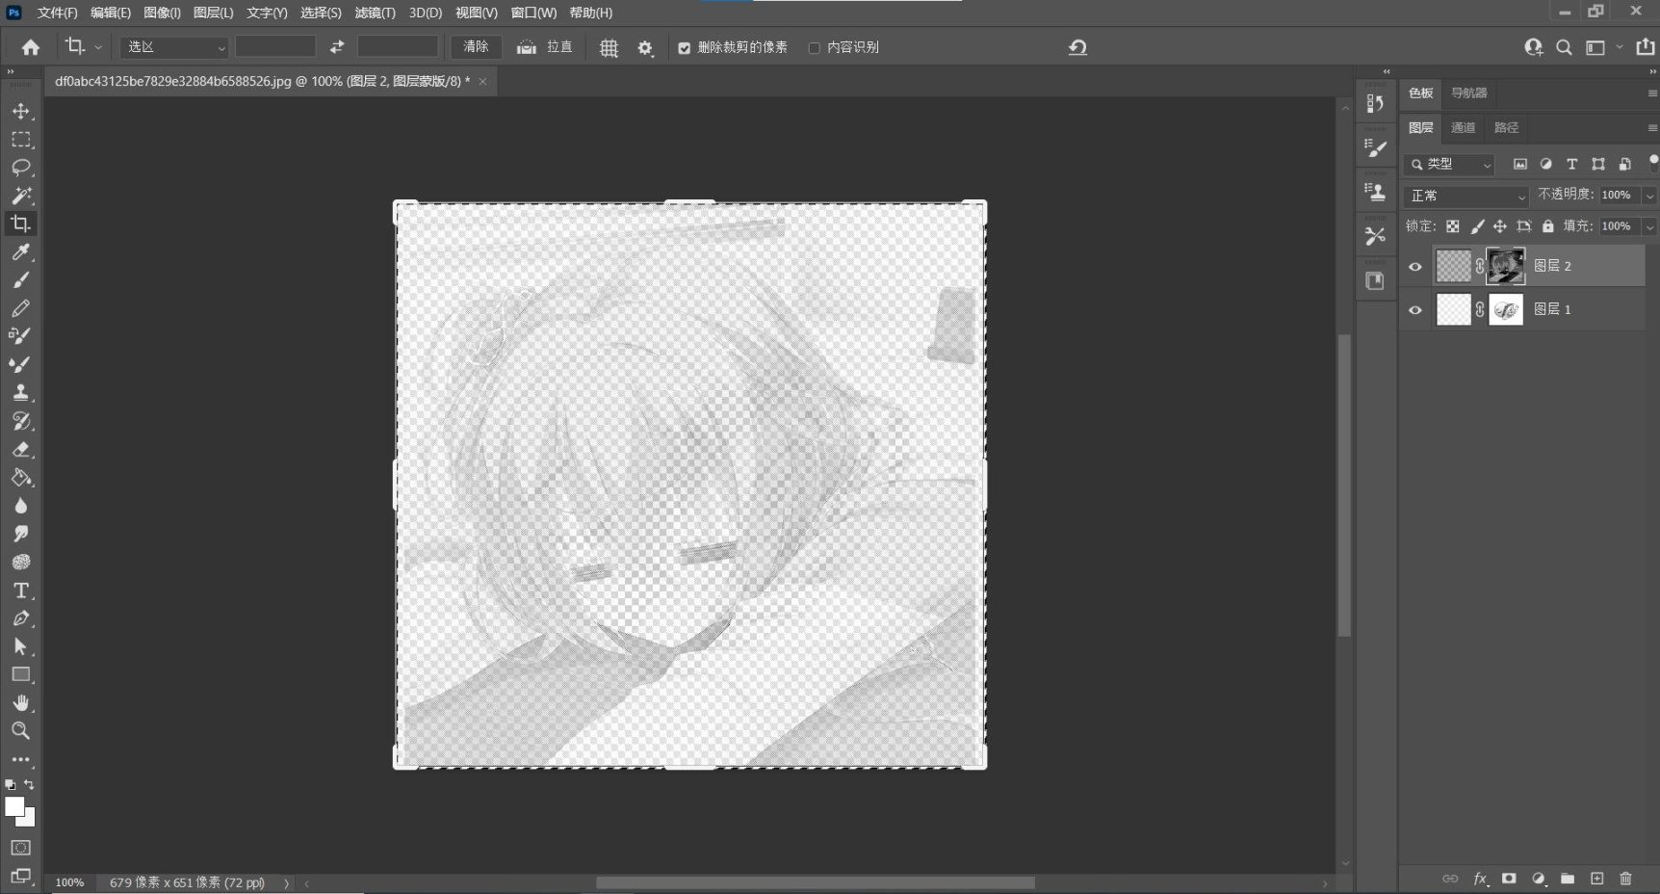Select the Lasso tool

pos(21,168)
